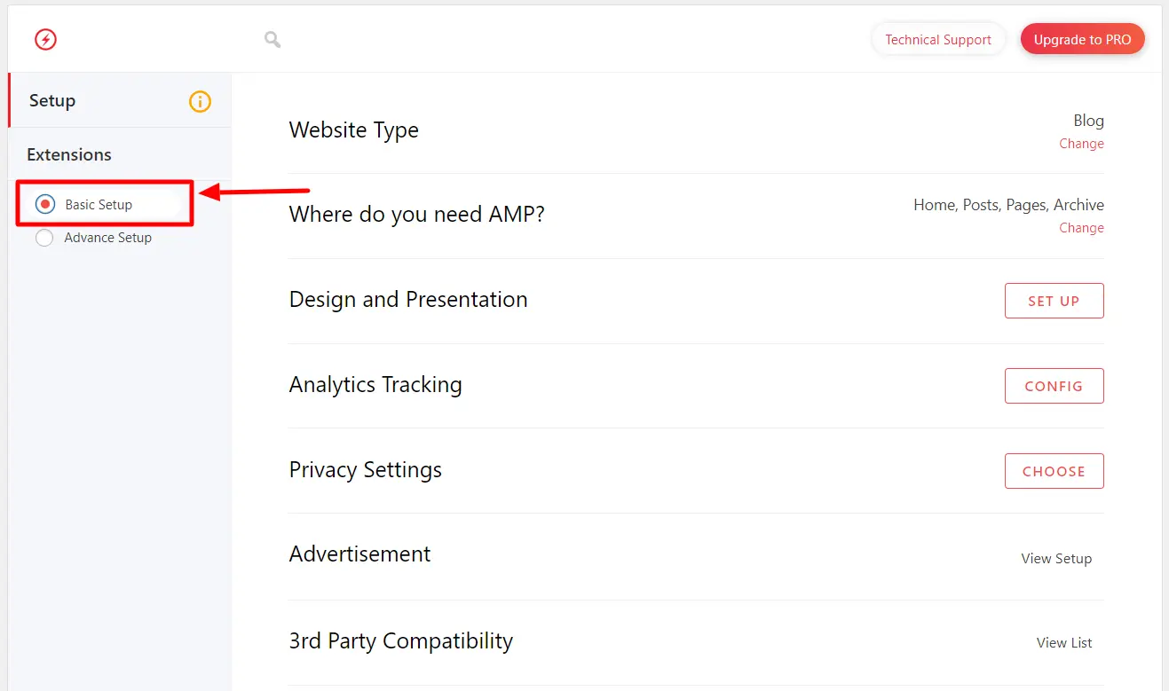The width and height of the screenshot is (1169, 691).
Task: Open View List for 3rd Party Compatibility
Action: pos(1064,643)
